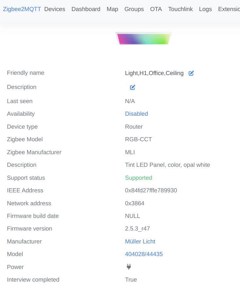Click the Tint LED panel device image

coord(144,39)
